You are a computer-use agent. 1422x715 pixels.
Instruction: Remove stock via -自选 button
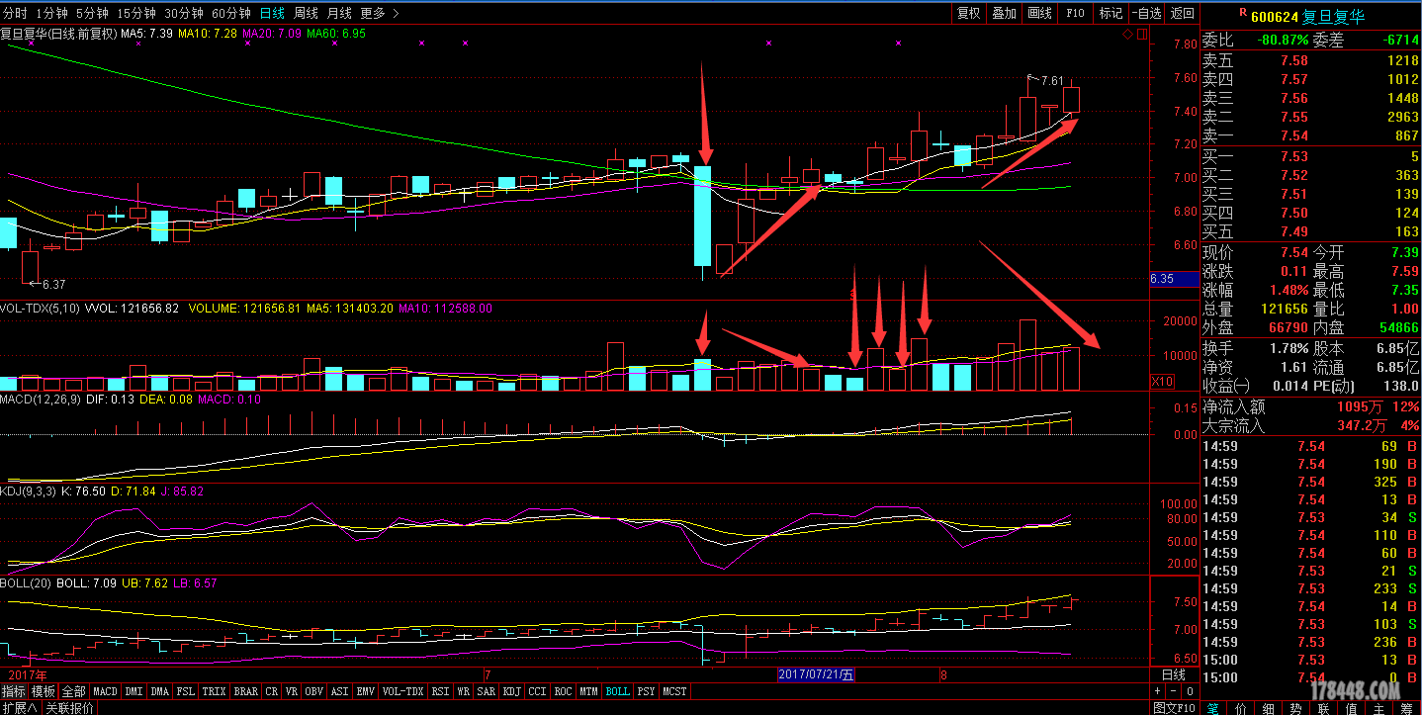[x=1146, y=13]
